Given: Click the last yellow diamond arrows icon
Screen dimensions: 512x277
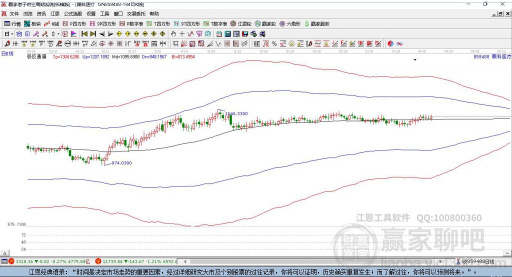Looking at the screenshot, I should click(162, 34).
